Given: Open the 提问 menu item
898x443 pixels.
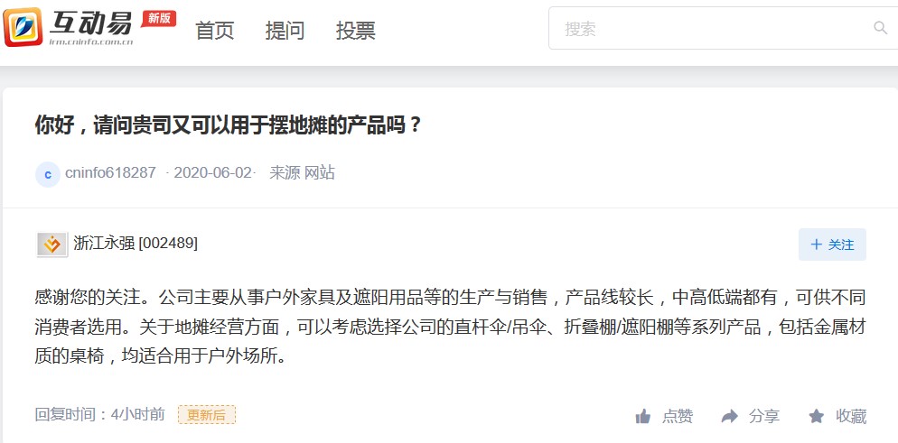Looking at the screenshot, I should coord(285,31).
